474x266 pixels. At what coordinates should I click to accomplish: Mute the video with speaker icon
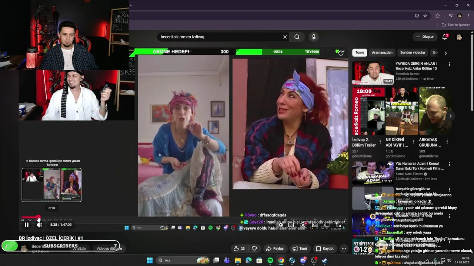tap(39, 225)
